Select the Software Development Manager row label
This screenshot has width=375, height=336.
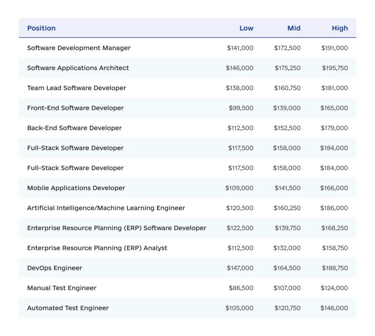(79, 48)
